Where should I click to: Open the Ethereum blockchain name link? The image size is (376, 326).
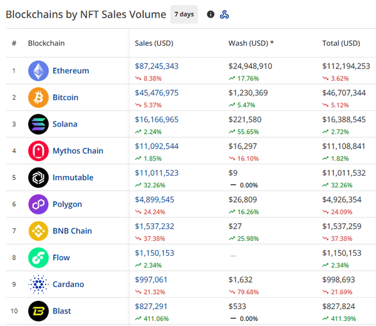[71, 71]
